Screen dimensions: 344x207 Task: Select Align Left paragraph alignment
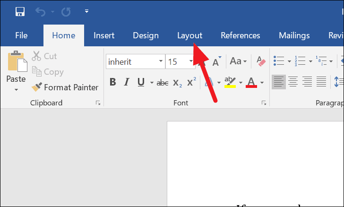(279, 82)
